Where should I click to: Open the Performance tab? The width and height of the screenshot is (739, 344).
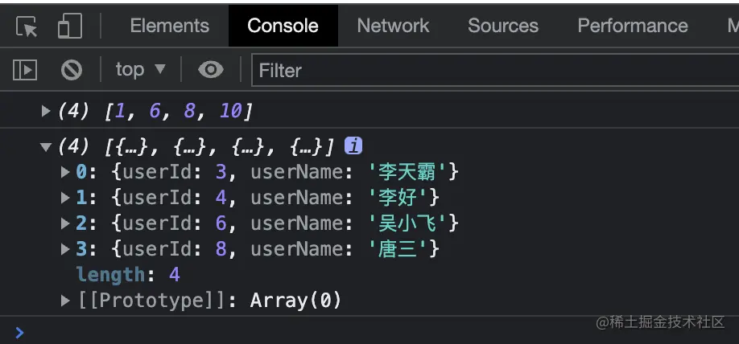pyautogui.click(x=633, y=26)
